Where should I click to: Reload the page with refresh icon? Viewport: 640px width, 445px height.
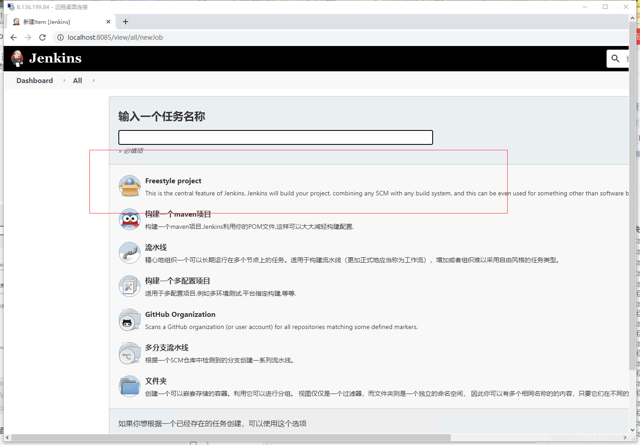pos(42,37)
